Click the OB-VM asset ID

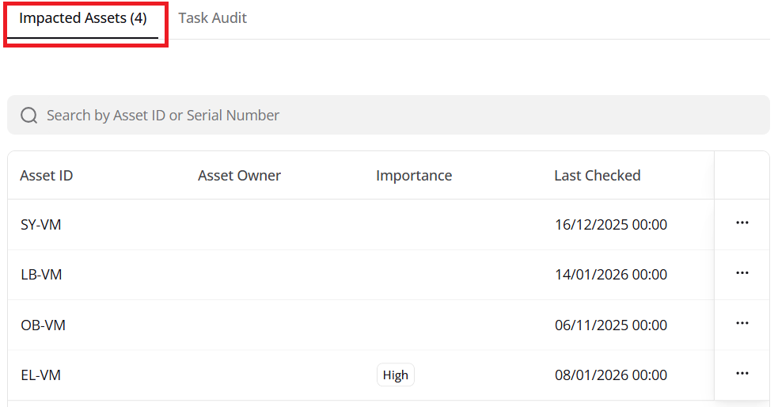pos(43,325)
